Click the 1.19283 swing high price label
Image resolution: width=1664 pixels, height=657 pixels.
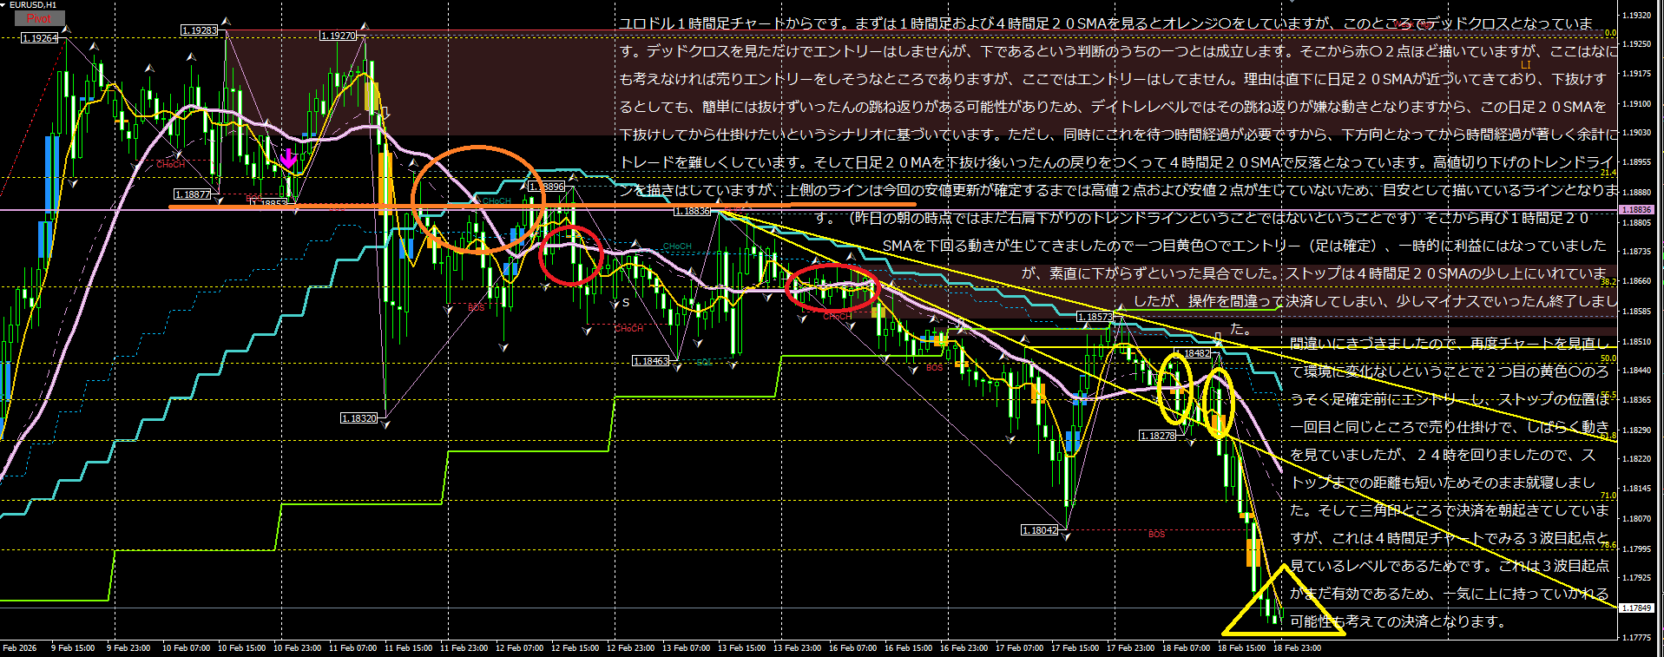(x=200, y=30)
